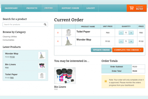Open Wonder Mop product name in order
This screenshot has width=148, height=99.
84,39
